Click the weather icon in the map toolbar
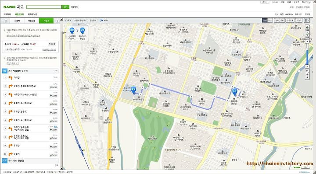316x174 pixels. (101, 21)
